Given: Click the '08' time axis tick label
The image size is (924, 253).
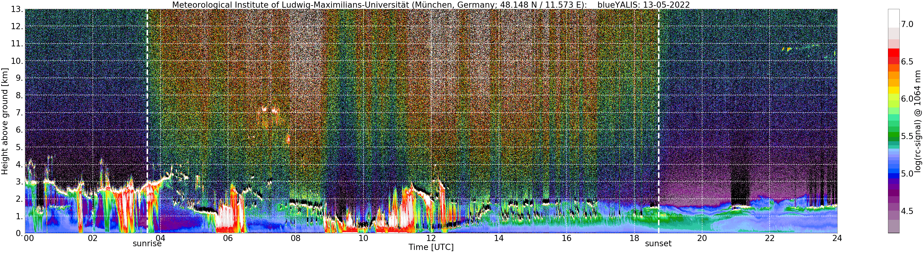Looking at the screenshot, I should pyautogui.click(x=296, y=238).
